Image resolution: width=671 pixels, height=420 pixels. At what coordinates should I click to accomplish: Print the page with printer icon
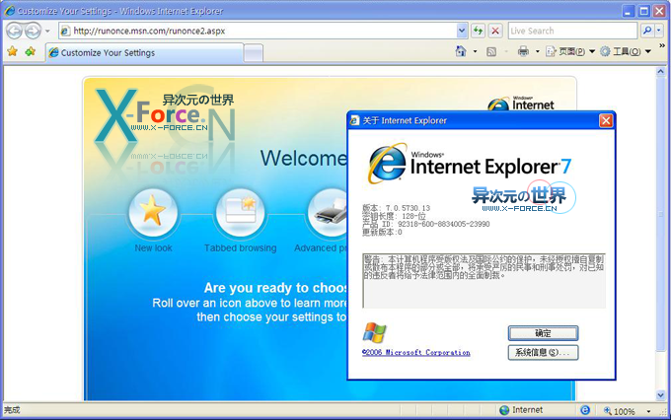(523, 51)
